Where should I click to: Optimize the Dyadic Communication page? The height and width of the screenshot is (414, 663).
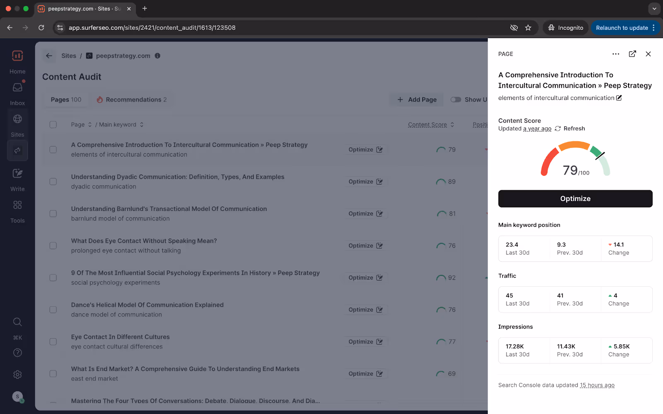coord(365,182)
